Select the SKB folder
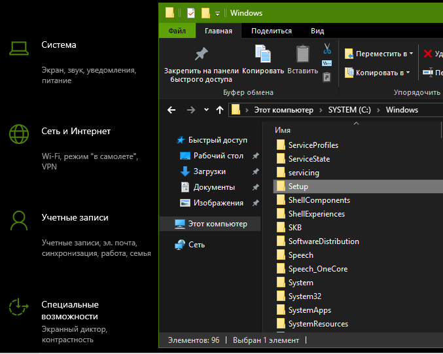443x354 pixels. (x=295, y=228)
